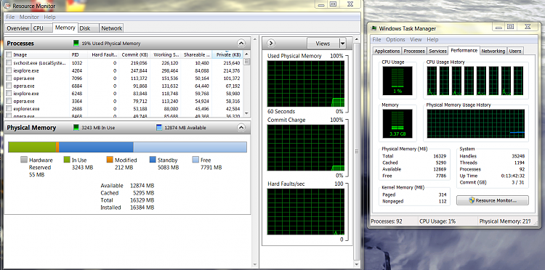The image size is (545, 270).
Task: Check the iexplore.exe PID 6248 checkbox
Action: [x=9, y=94]
